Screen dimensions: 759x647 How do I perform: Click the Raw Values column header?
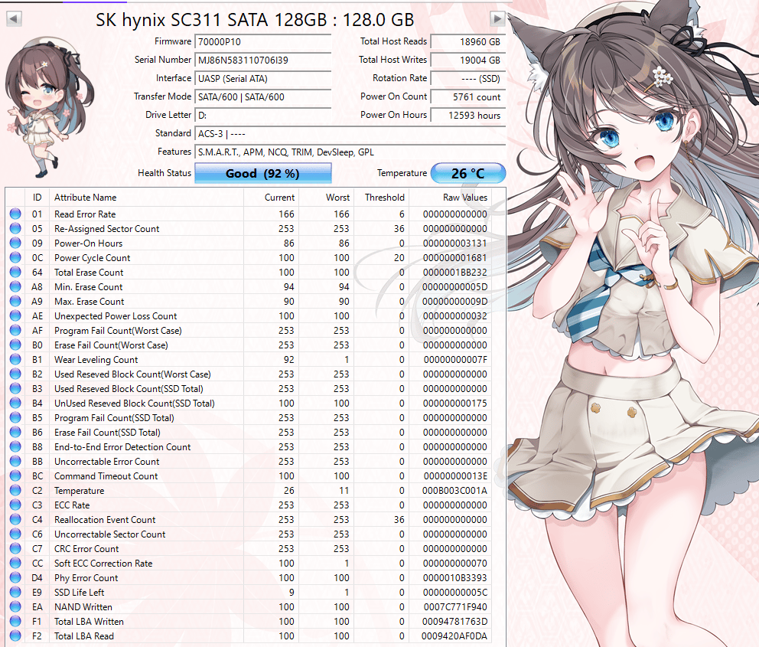[x=450, y=197]
